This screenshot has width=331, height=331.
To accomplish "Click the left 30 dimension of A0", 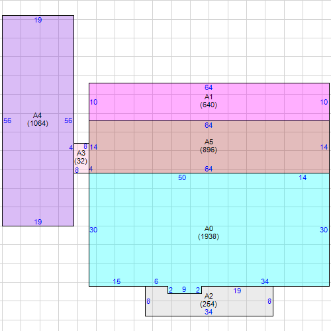I will tap(93, 230).
